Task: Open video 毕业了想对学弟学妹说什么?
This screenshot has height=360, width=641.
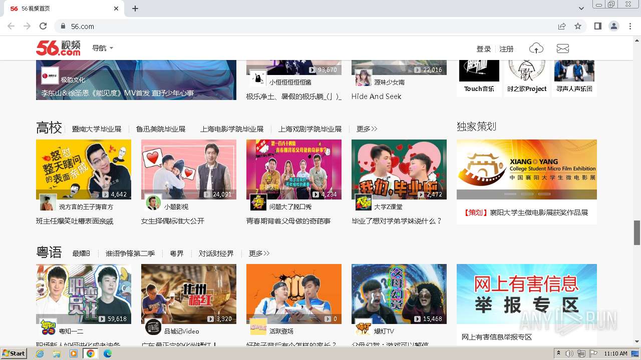Action: 397,221
